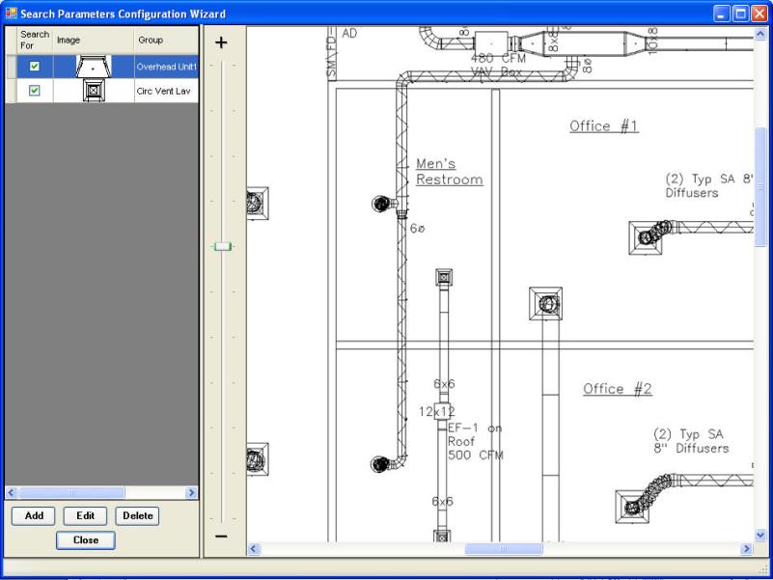Click the Search For column header
The width and height of the screenshot is (773, 580).
click(35, 41)
